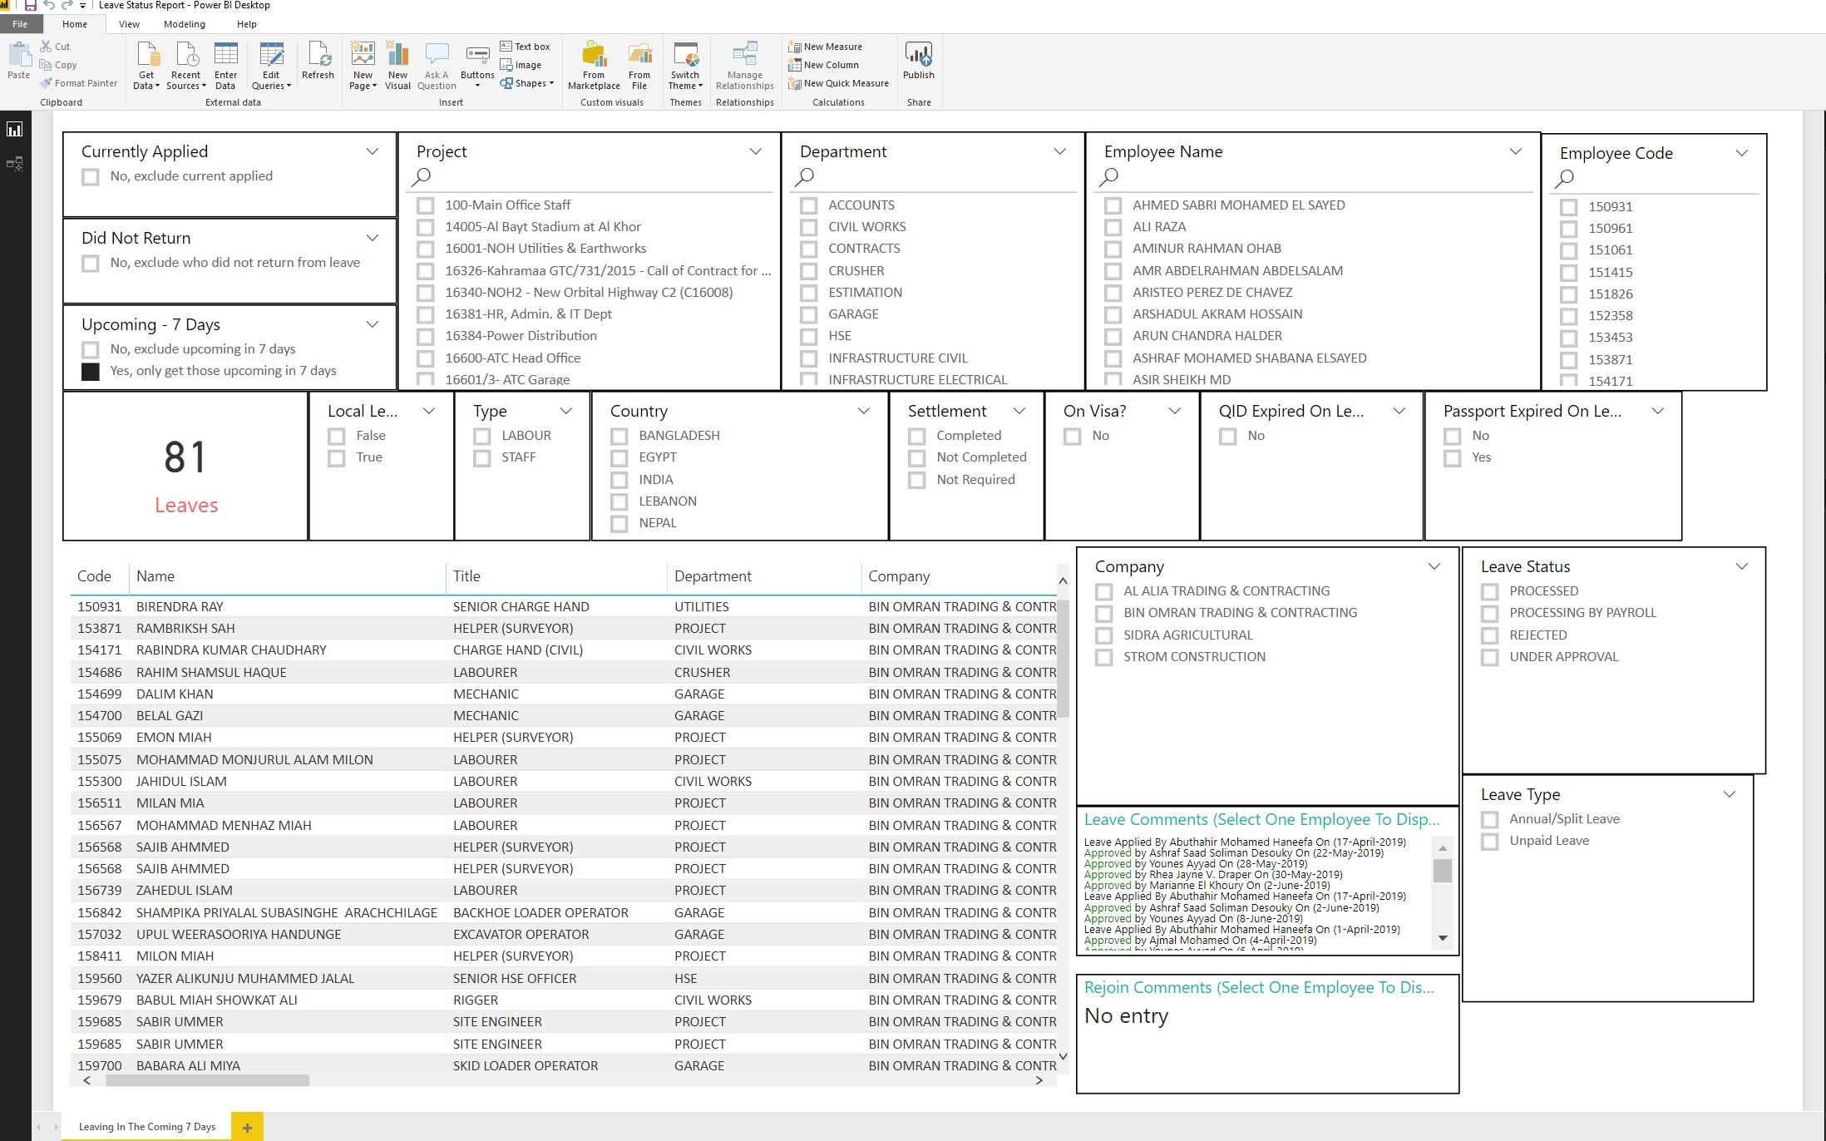The image size is (1826, 1141).
Task: Open the View ribbon tab
Action: coord(129,24)
